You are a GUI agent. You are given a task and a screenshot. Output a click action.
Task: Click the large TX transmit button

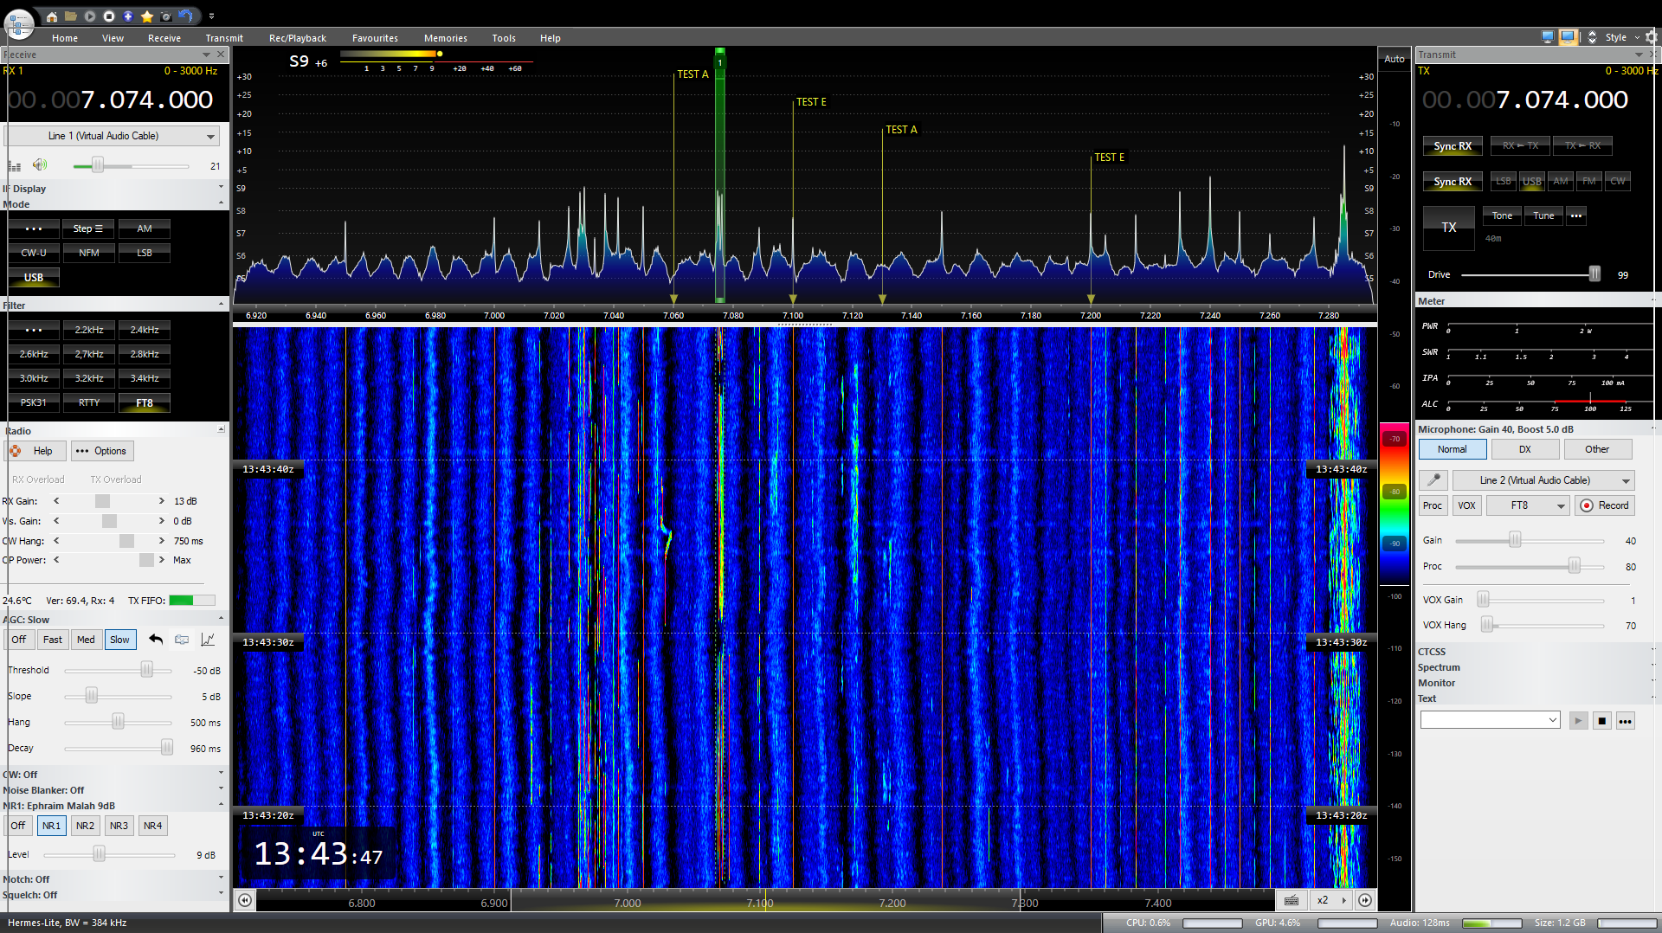pyautogui.click(x=1448, y=228)
